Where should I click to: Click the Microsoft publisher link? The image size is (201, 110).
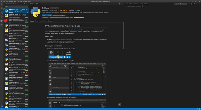click(x=45, y=10)
